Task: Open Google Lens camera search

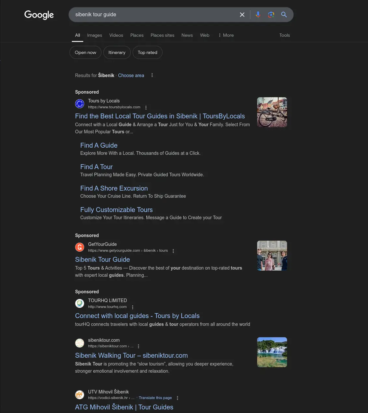Action: [271, 15]
